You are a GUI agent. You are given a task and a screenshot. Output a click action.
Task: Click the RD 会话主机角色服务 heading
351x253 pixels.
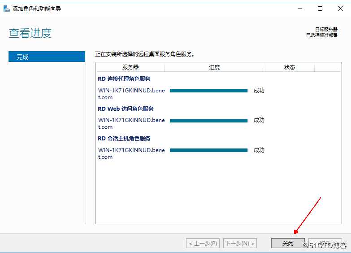(x=124, y=138)
